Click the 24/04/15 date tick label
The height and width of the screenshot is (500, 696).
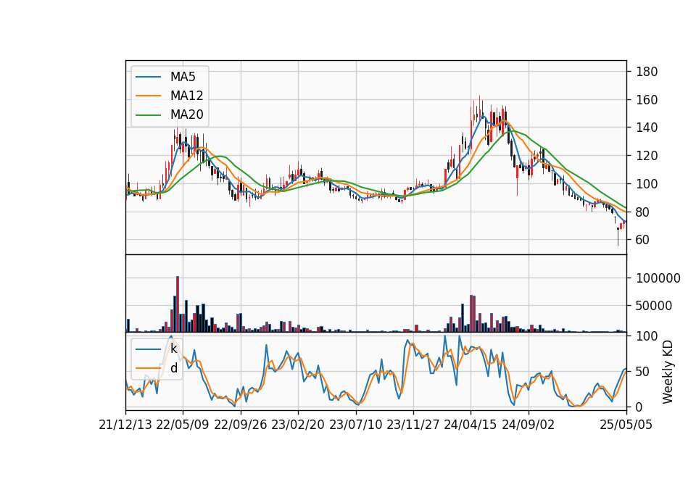(x=471, y=425)
